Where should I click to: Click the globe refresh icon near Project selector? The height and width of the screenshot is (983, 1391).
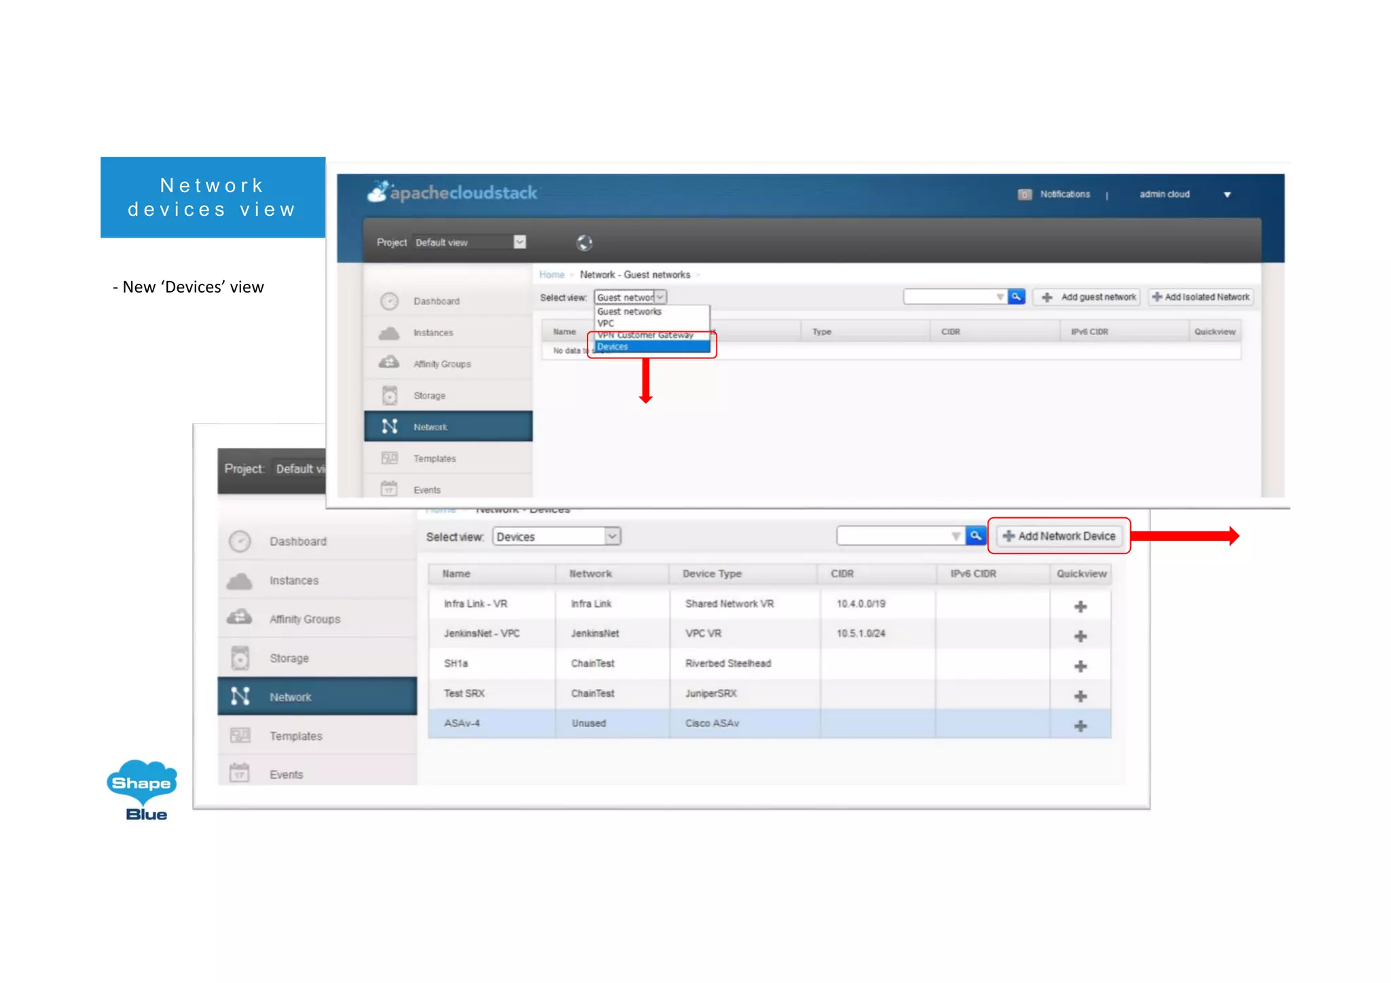584,242
